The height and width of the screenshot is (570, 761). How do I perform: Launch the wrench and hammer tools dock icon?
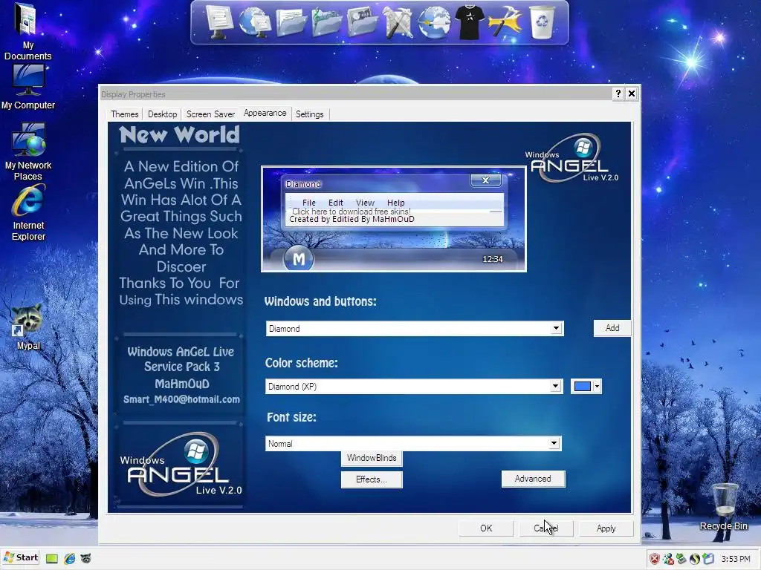click(398, 22)
